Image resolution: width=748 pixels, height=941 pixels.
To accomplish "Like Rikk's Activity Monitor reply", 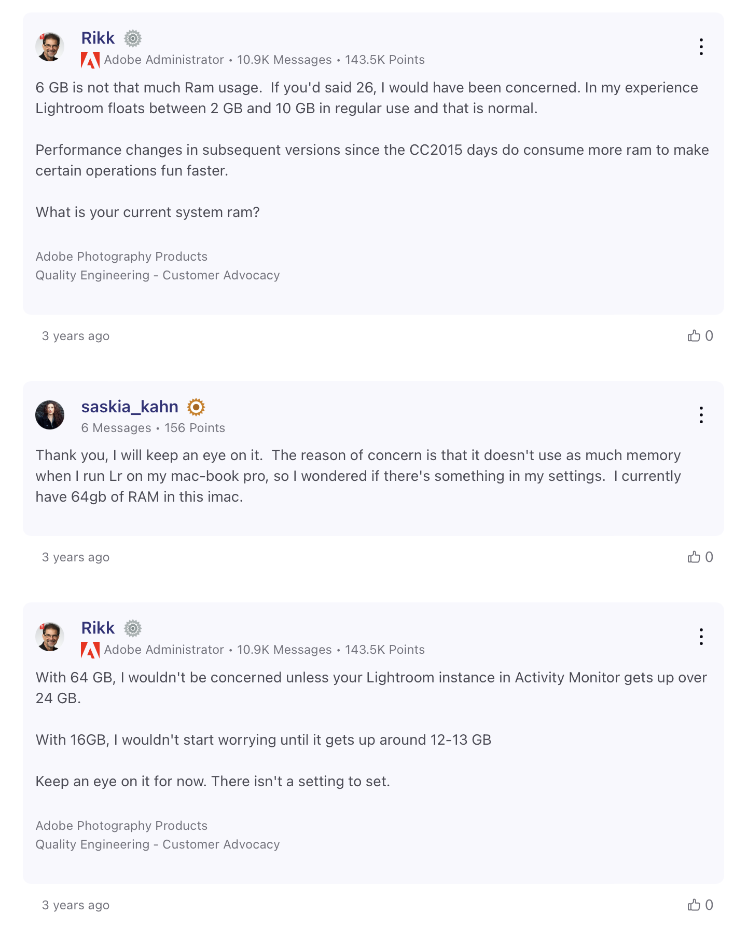I will [x=694, y=905].
